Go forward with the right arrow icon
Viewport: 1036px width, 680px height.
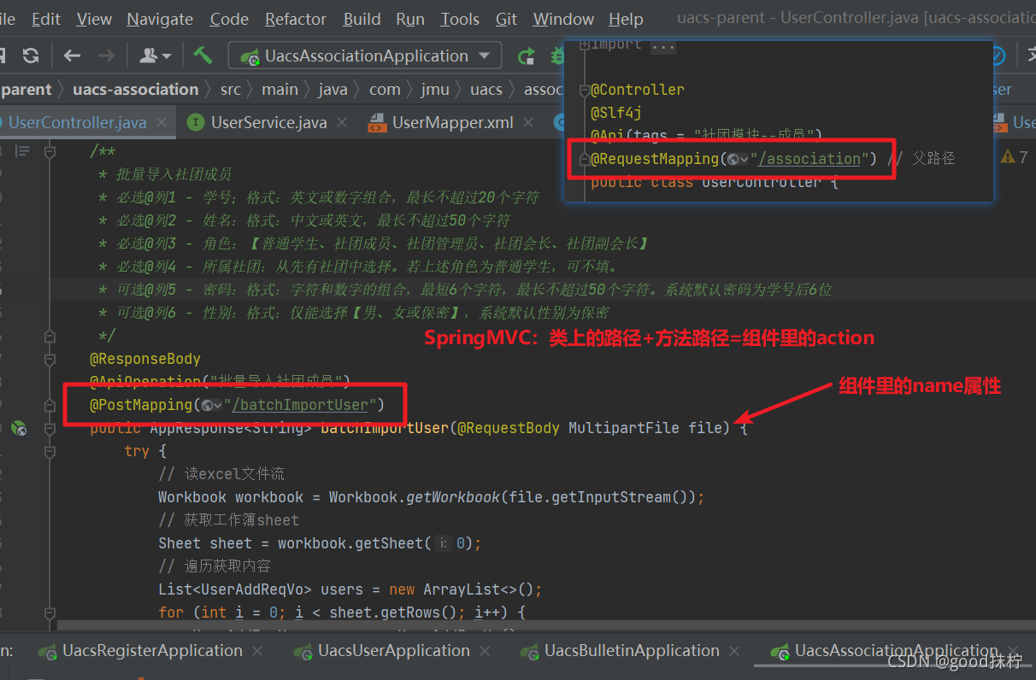(106, 56)
